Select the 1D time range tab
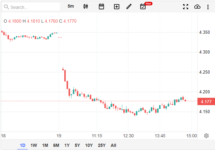Viewport: 215px width, 151px height. (x=23, y=145)
